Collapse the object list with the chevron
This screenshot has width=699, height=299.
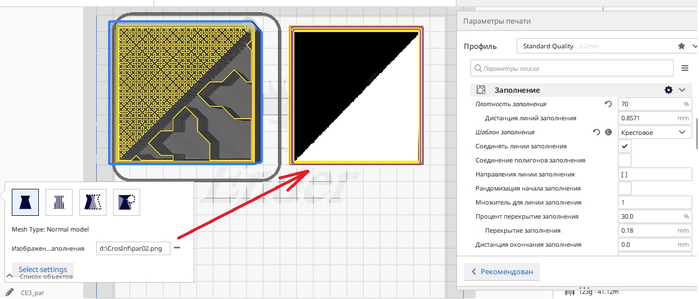point(10,275)
